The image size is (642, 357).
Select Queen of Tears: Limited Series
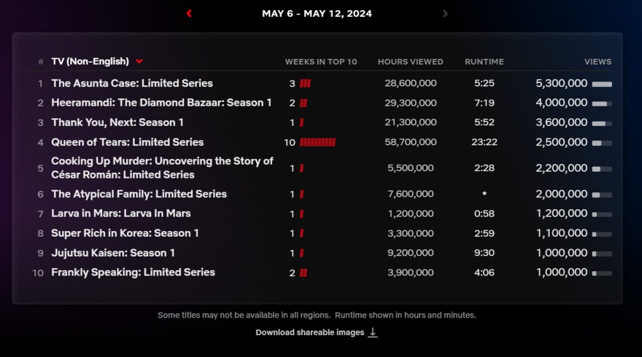point(127,142)
